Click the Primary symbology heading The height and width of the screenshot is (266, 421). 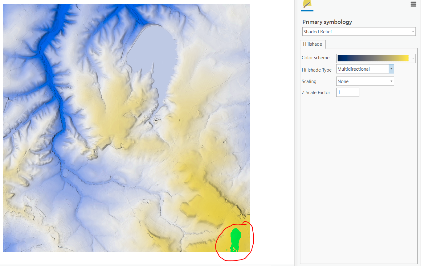[x=327, y=22]
